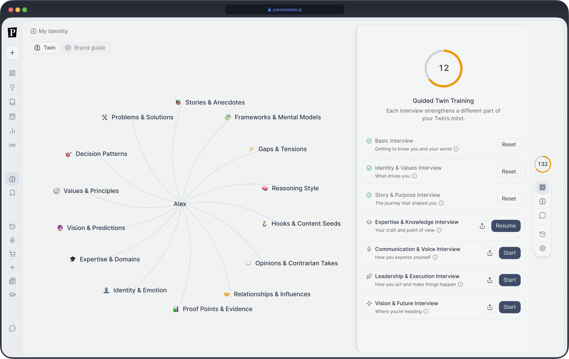Screen dimensions: 569x359
Task: Open the book library icon in sidebar
Action: point(12,102)
